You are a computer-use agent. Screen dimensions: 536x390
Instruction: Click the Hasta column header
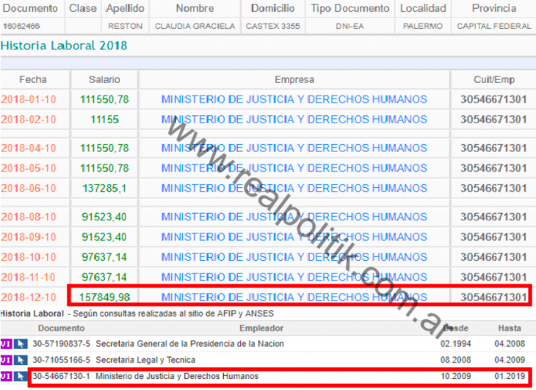pyautogui.click(x=510, y=328)
